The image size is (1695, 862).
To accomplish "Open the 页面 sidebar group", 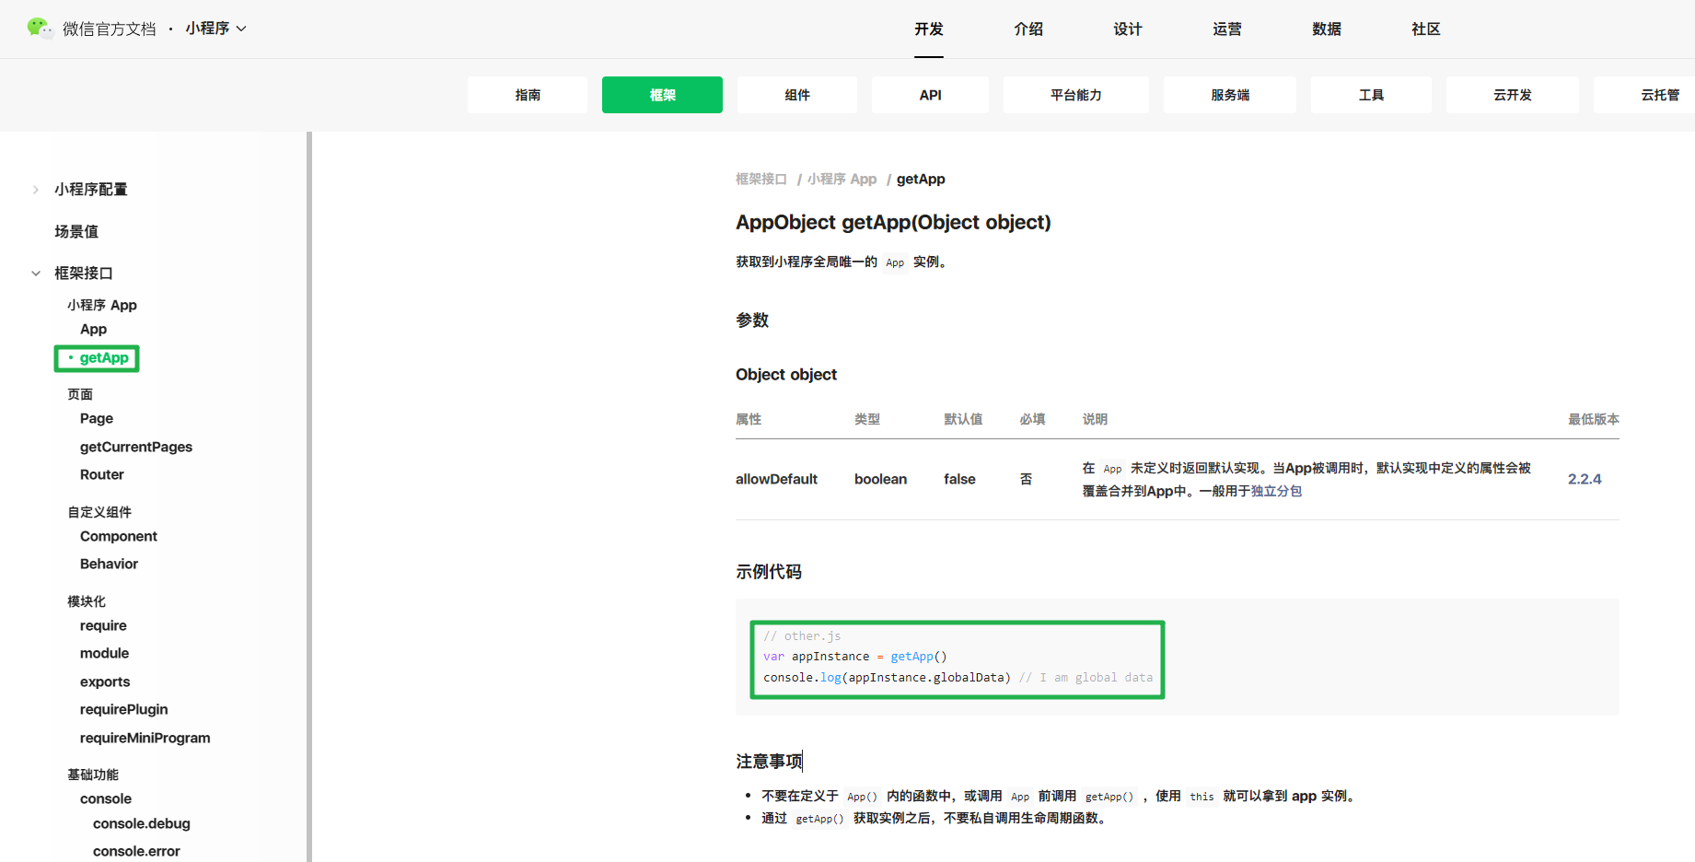I will pyautogui.click(x=80, y=394).
